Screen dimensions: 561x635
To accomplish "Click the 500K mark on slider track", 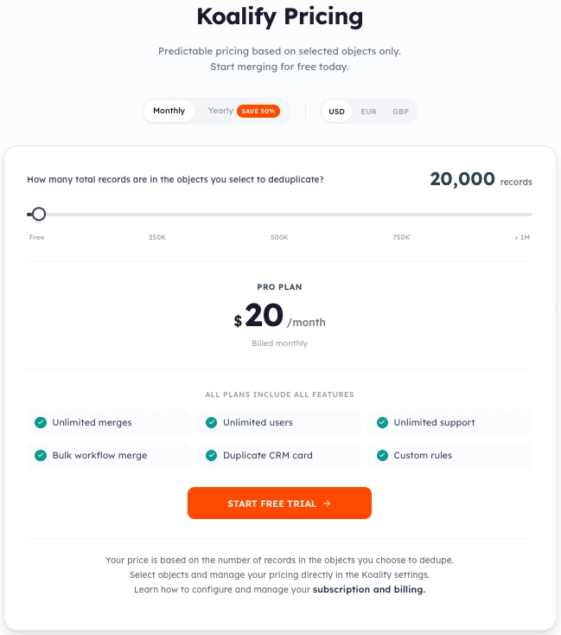I will (279, 215).
